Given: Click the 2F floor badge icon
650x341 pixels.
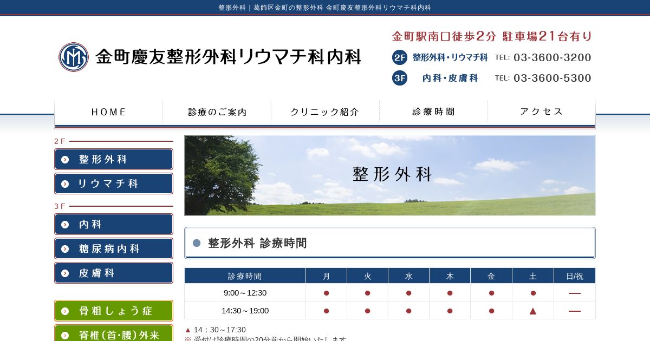Looking at the screenshot, I should [x=400, y=57].
